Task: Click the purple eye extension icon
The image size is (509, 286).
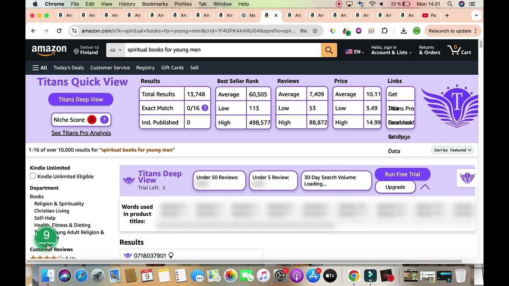Action: coord(359,31)
